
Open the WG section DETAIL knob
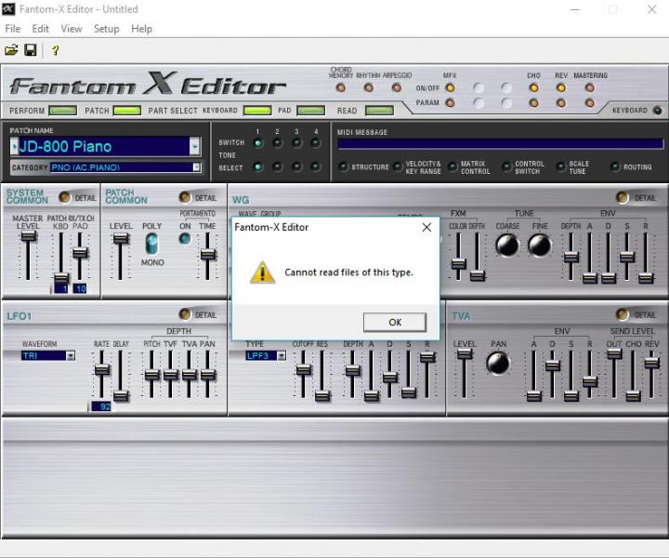pos(623,197)
